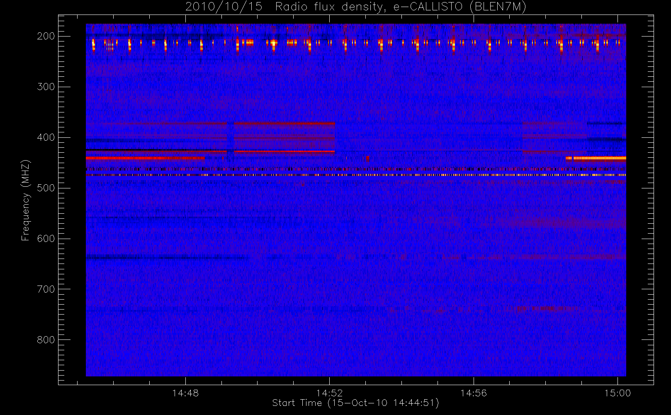Click the 15:00 time tick label
Screen dimensions: 671x415
coord(618,393)
